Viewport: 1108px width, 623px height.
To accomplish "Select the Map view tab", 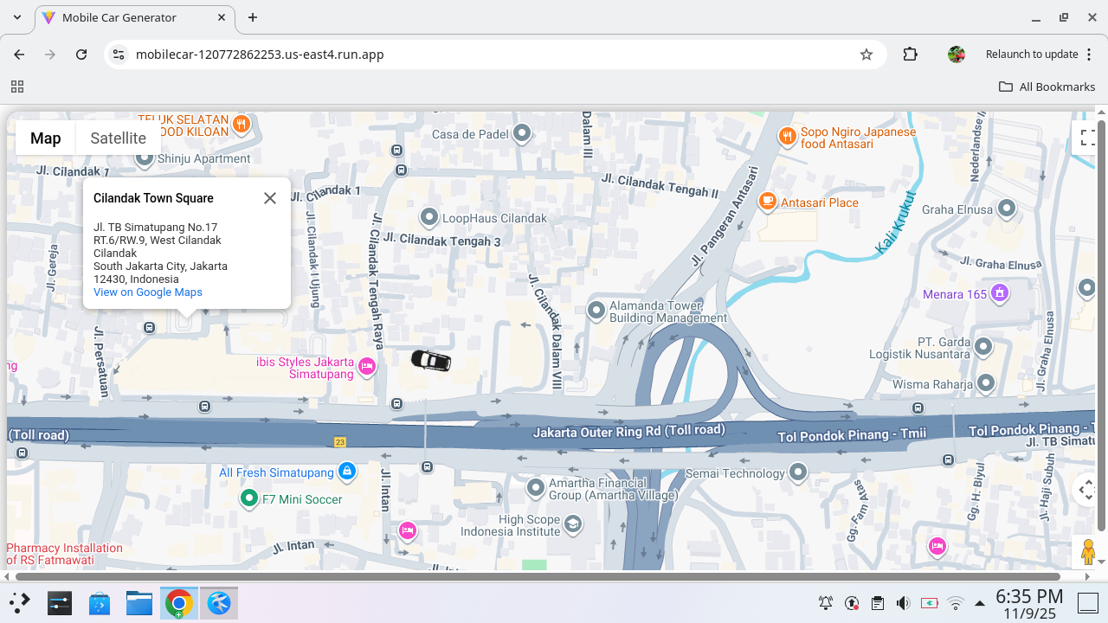I will click(x=46, y=138).
